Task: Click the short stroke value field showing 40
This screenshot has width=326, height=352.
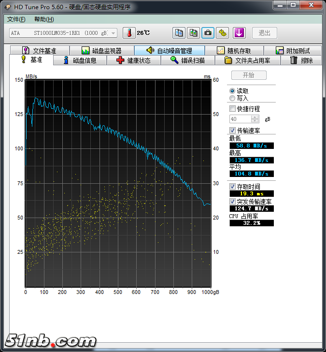Action: click(240, 119)
